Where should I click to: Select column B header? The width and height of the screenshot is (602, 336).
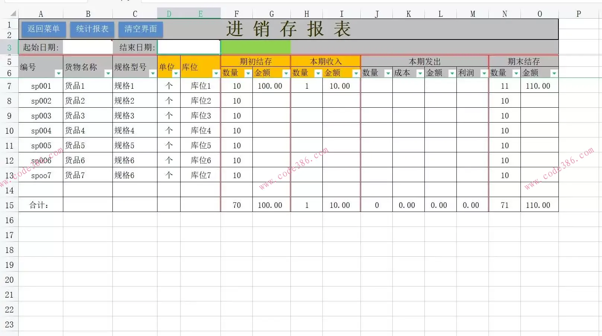(88, 14)
